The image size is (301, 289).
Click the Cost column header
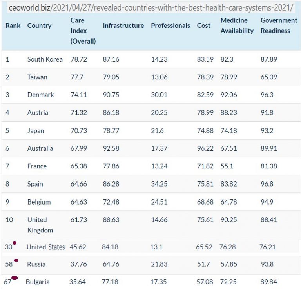click(x=204, y=26)
